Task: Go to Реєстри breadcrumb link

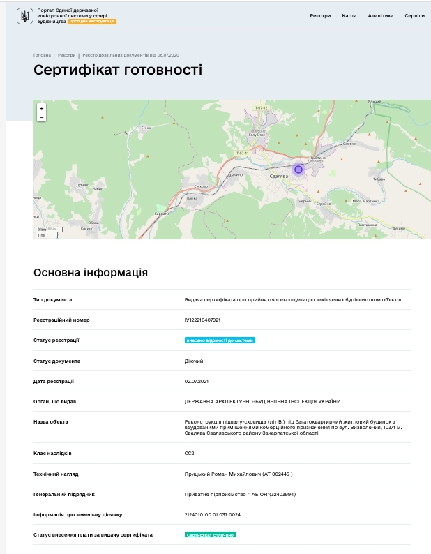Action: [66, 55]
